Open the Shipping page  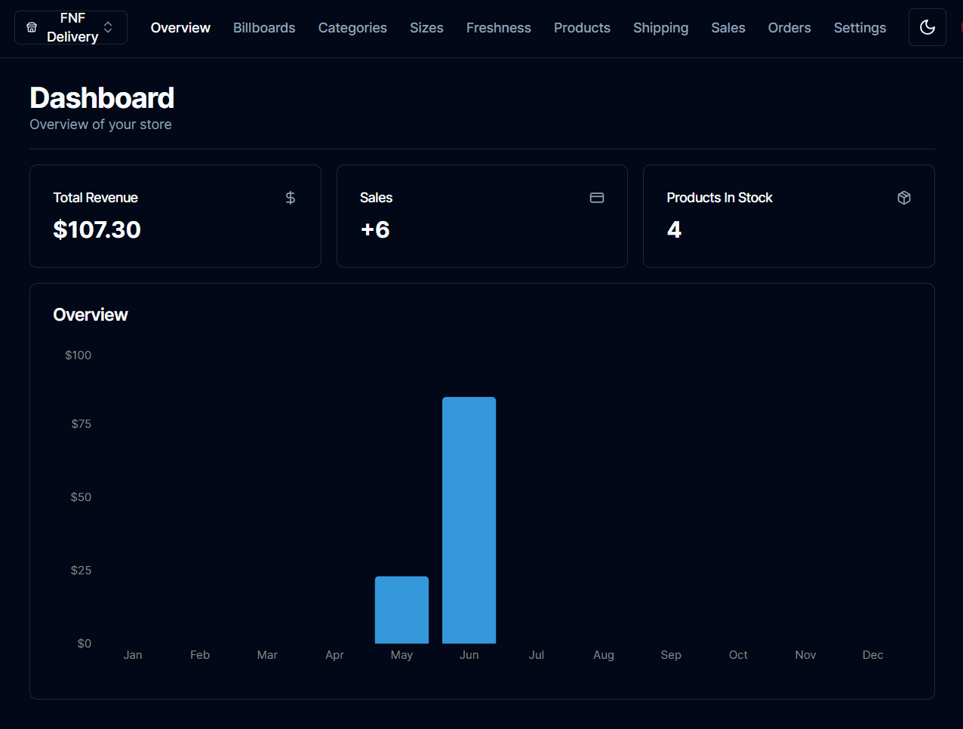click(660, 27)
